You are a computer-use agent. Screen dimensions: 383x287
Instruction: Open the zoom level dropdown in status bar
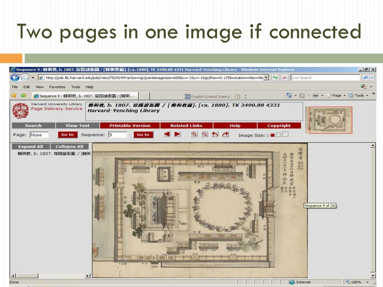[x=367, y=282]
